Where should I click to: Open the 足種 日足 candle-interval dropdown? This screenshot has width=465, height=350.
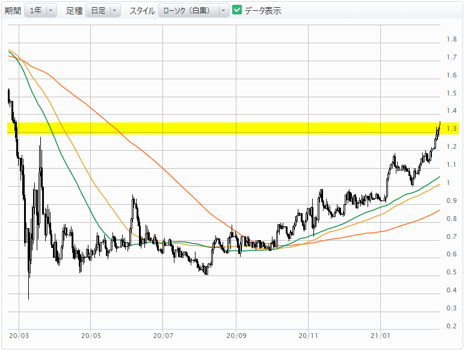[x=103, y=11]
